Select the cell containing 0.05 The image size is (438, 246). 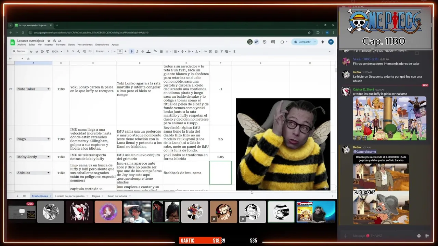pos(220,157)
